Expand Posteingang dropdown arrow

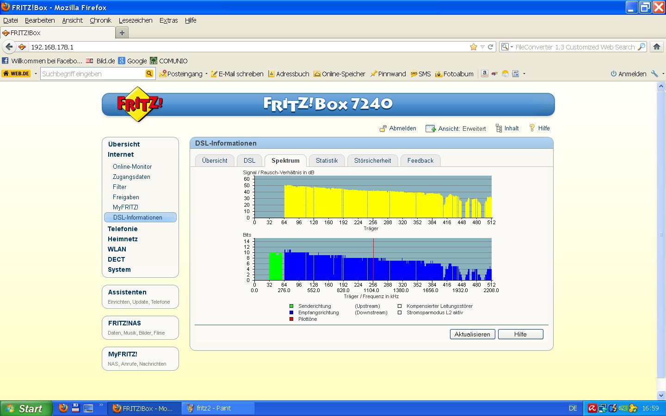[206, 73]
